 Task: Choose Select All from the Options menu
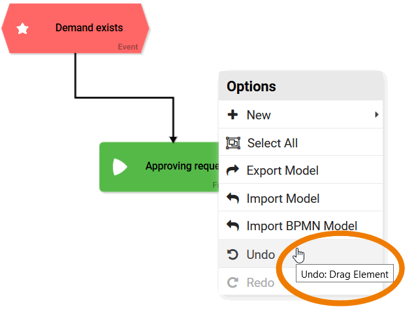[272, 143]
